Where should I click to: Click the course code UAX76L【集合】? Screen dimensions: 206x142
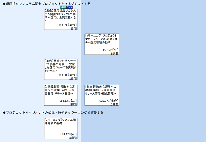tap(67, 25)
